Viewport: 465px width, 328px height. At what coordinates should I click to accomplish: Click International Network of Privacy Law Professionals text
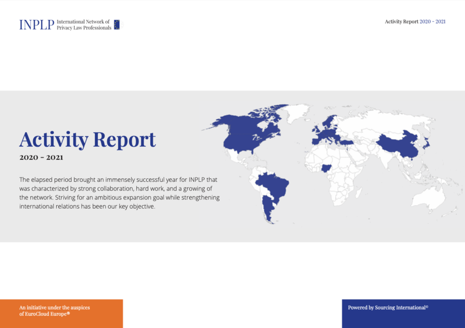84,25
